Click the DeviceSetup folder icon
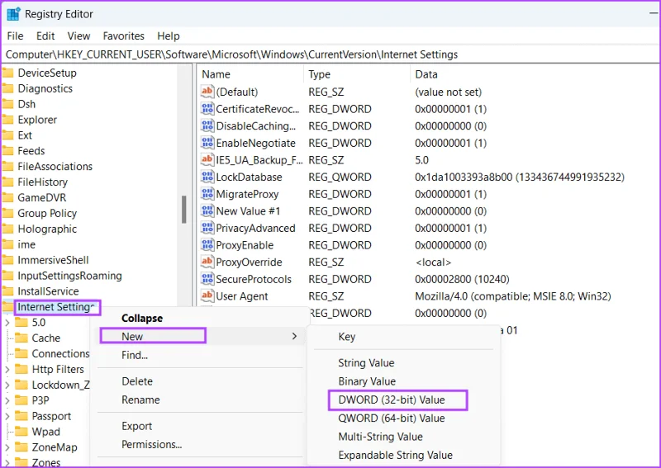 pyautogui.click(x=7, y=73)
